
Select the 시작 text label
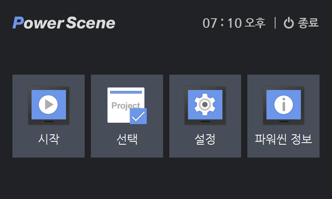49,139
